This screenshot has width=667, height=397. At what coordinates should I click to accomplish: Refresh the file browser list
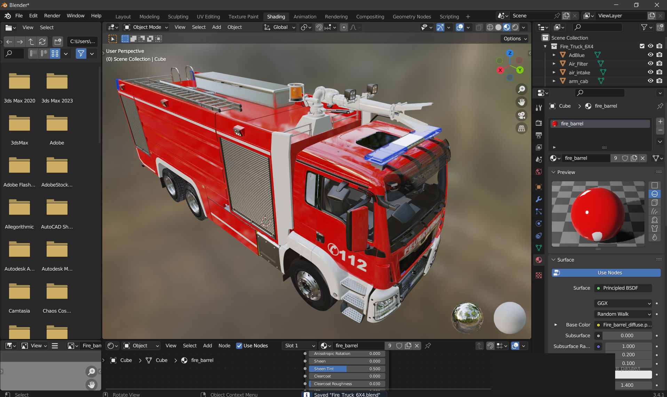point(42,42)
